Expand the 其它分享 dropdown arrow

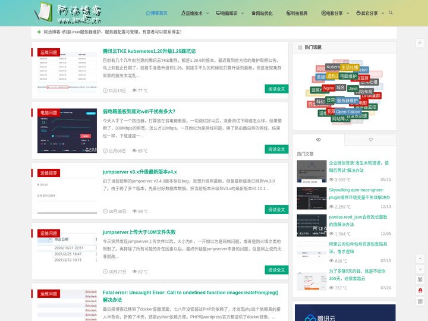tap(383, 13)
